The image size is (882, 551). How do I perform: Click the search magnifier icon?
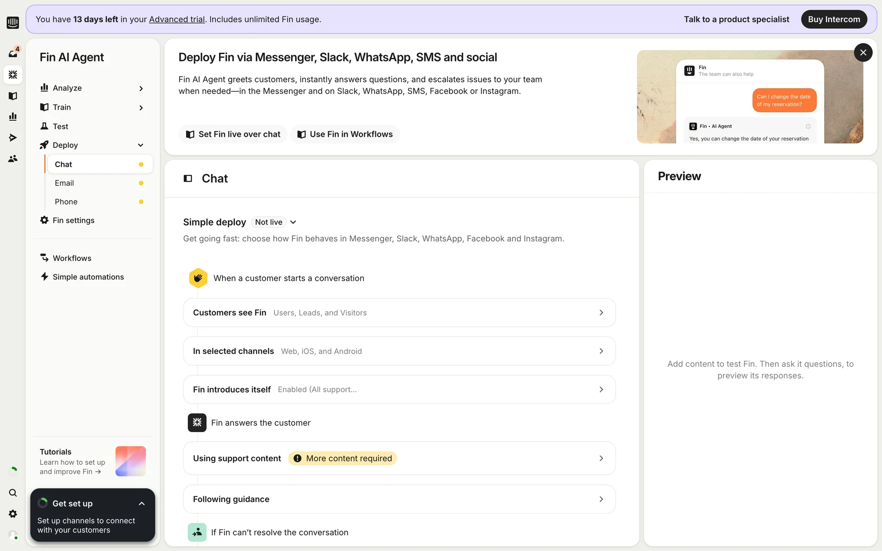13,493
